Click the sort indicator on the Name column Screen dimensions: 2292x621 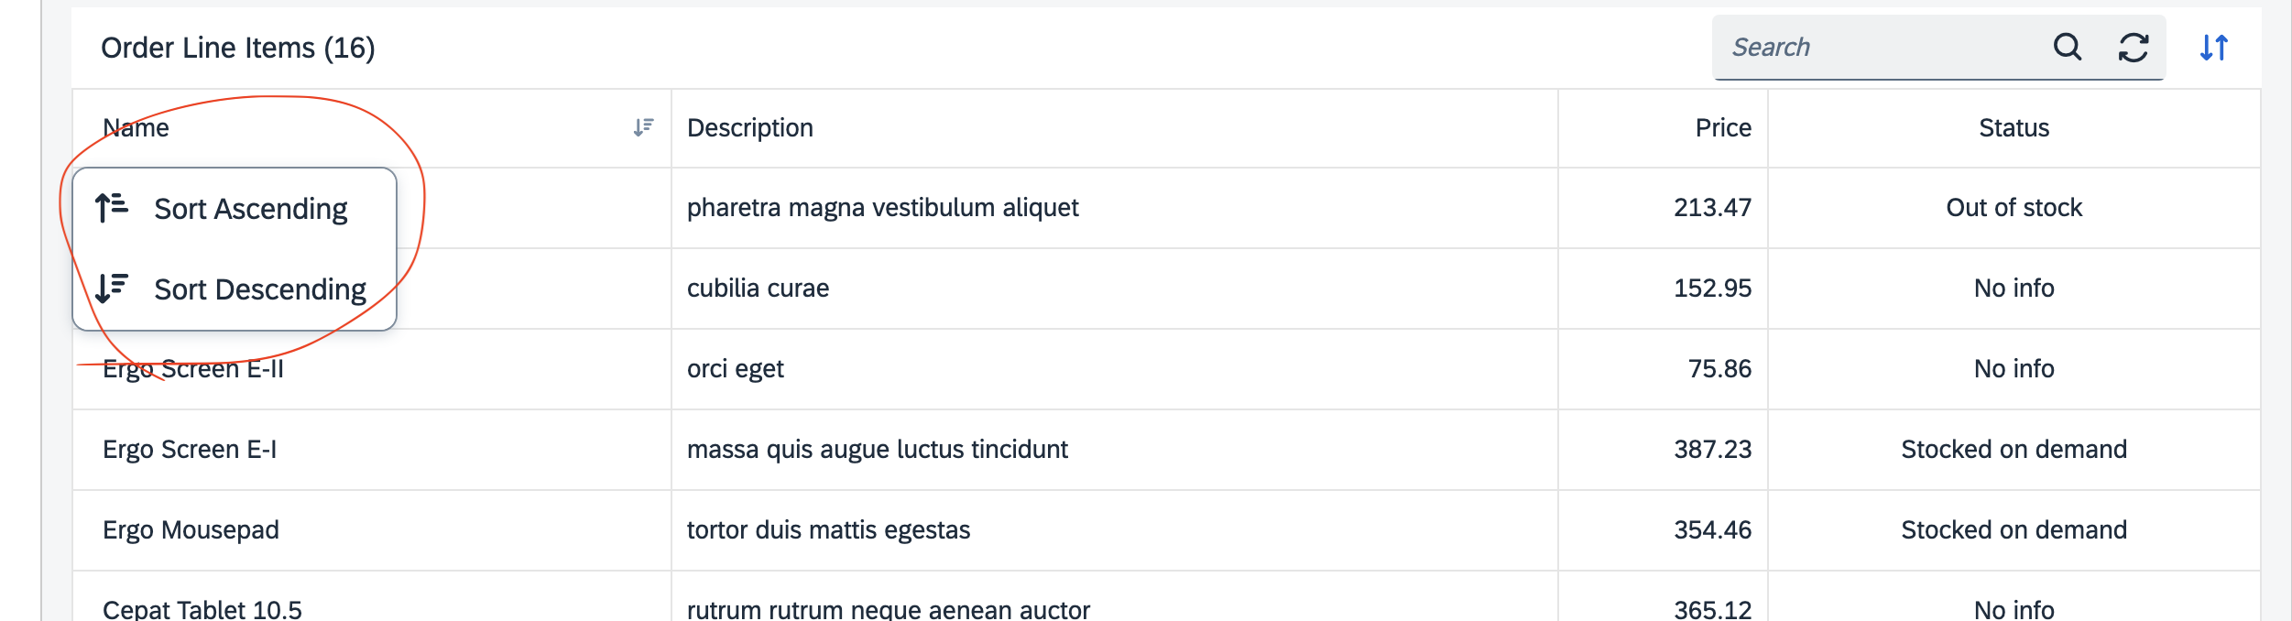tap(644, 127)
